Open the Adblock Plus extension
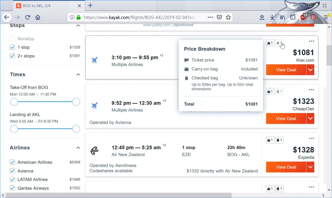 pos(303,17)
